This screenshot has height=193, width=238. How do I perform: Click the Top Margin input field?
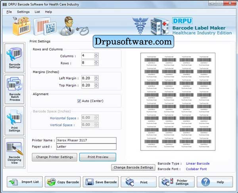(88, 85)
